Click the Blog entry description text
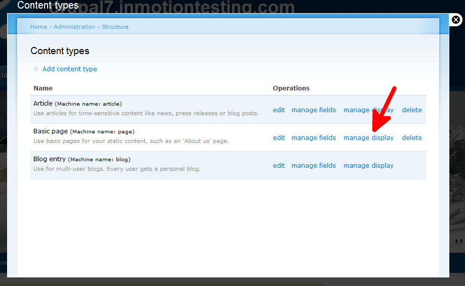The height and width of the screenshot is (286, 465). pyautogui.click(x=117, y=169)
